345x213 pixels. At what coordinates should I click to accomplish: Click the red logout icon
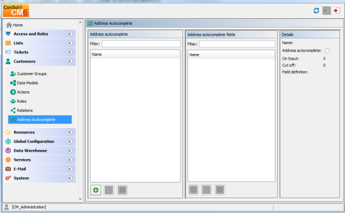337,10
